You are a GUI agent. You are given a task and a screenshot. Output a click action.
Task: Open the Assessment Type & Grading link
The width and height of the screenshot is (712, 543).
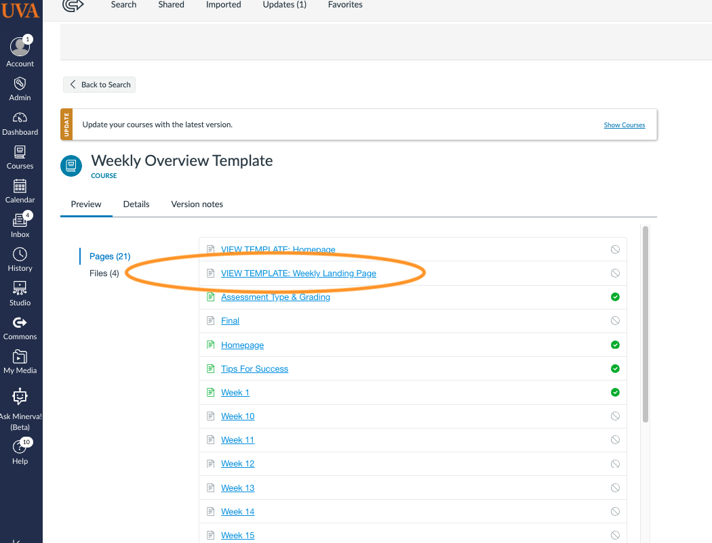(275, 297)
